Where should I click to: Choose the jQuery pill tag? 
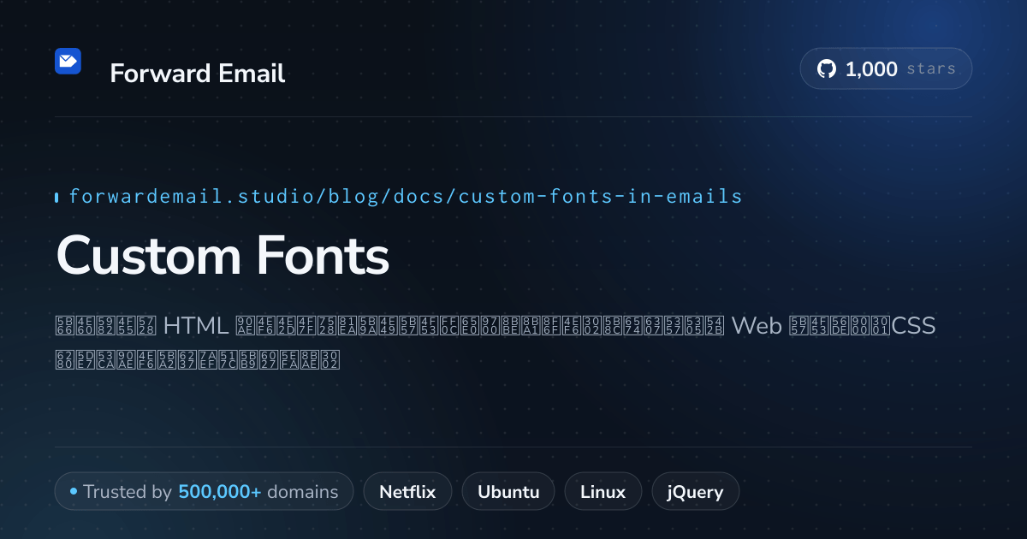tap(696, 492)
